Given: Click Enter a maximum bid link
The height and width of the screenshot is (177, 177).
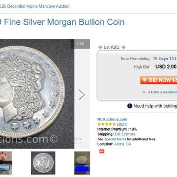Looking at the screenshot, I should click(164, 92).
